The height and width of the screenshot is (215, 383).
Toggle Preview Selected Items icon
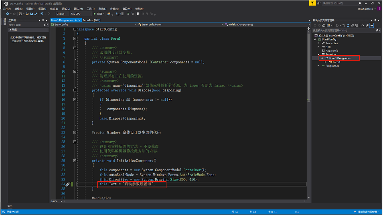pyautogui.click(x=371, y=25)
